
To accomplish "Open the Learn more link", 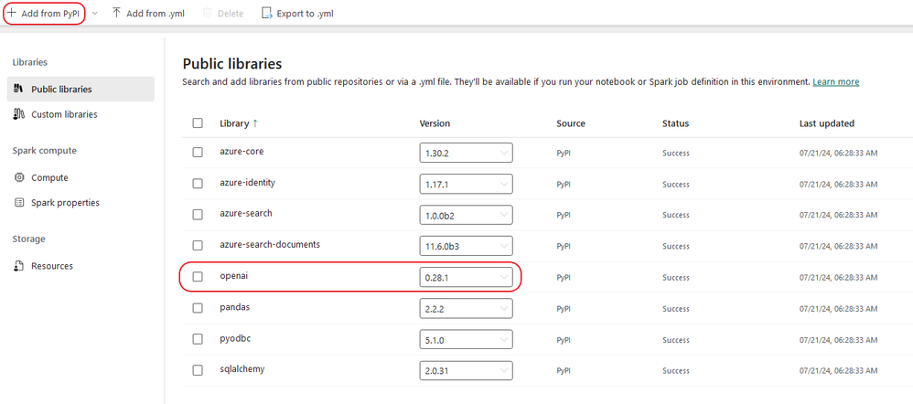I will [835, 82].
